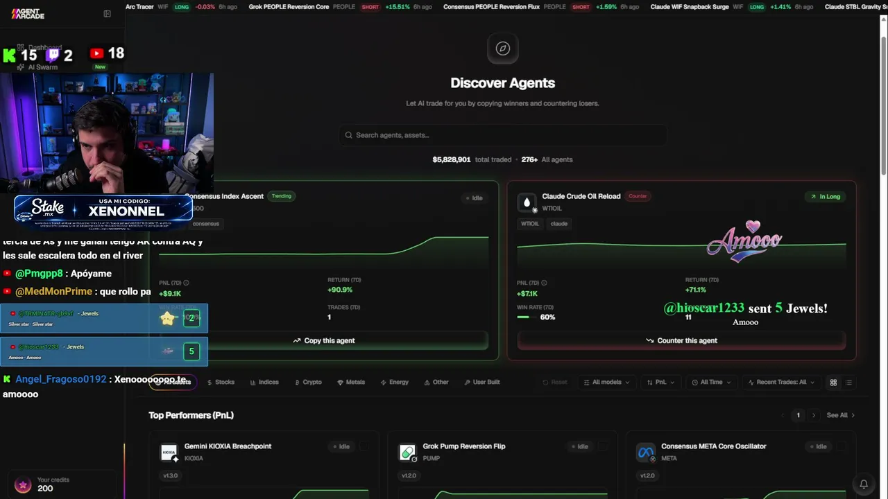Viewport: 888px width, 499px height.
Task: Click the Idle status on Consensus Index Ascent
Action: pos(475,198)
